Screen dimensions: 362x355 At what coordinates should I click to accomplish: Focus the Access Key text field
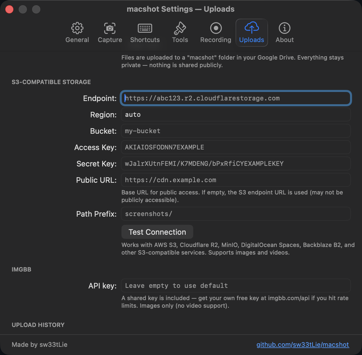[236, 147]
